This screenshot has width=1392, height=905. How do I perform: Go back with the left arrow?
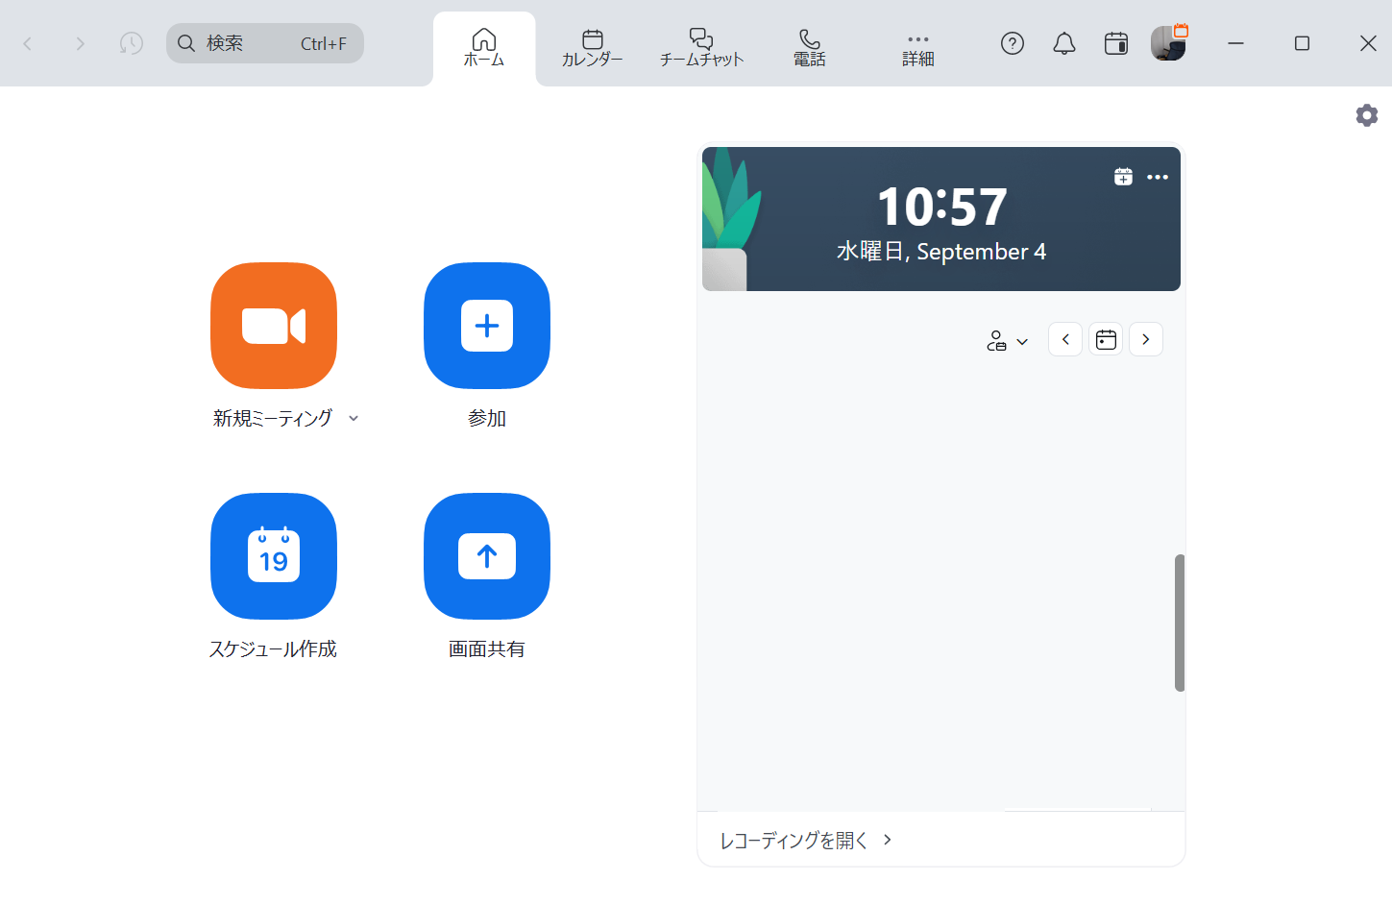28,43
